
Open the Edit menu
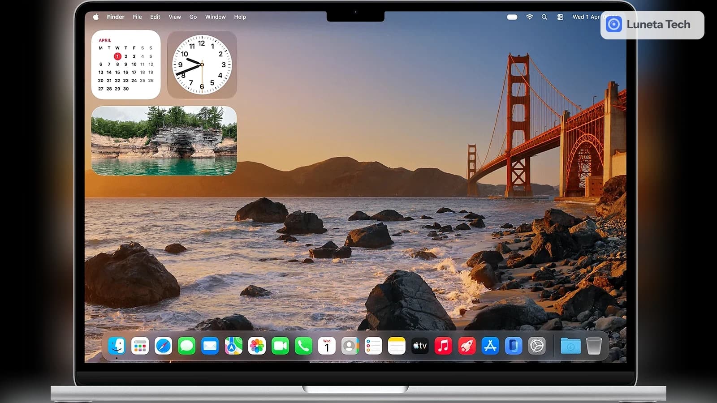point(155,17)
